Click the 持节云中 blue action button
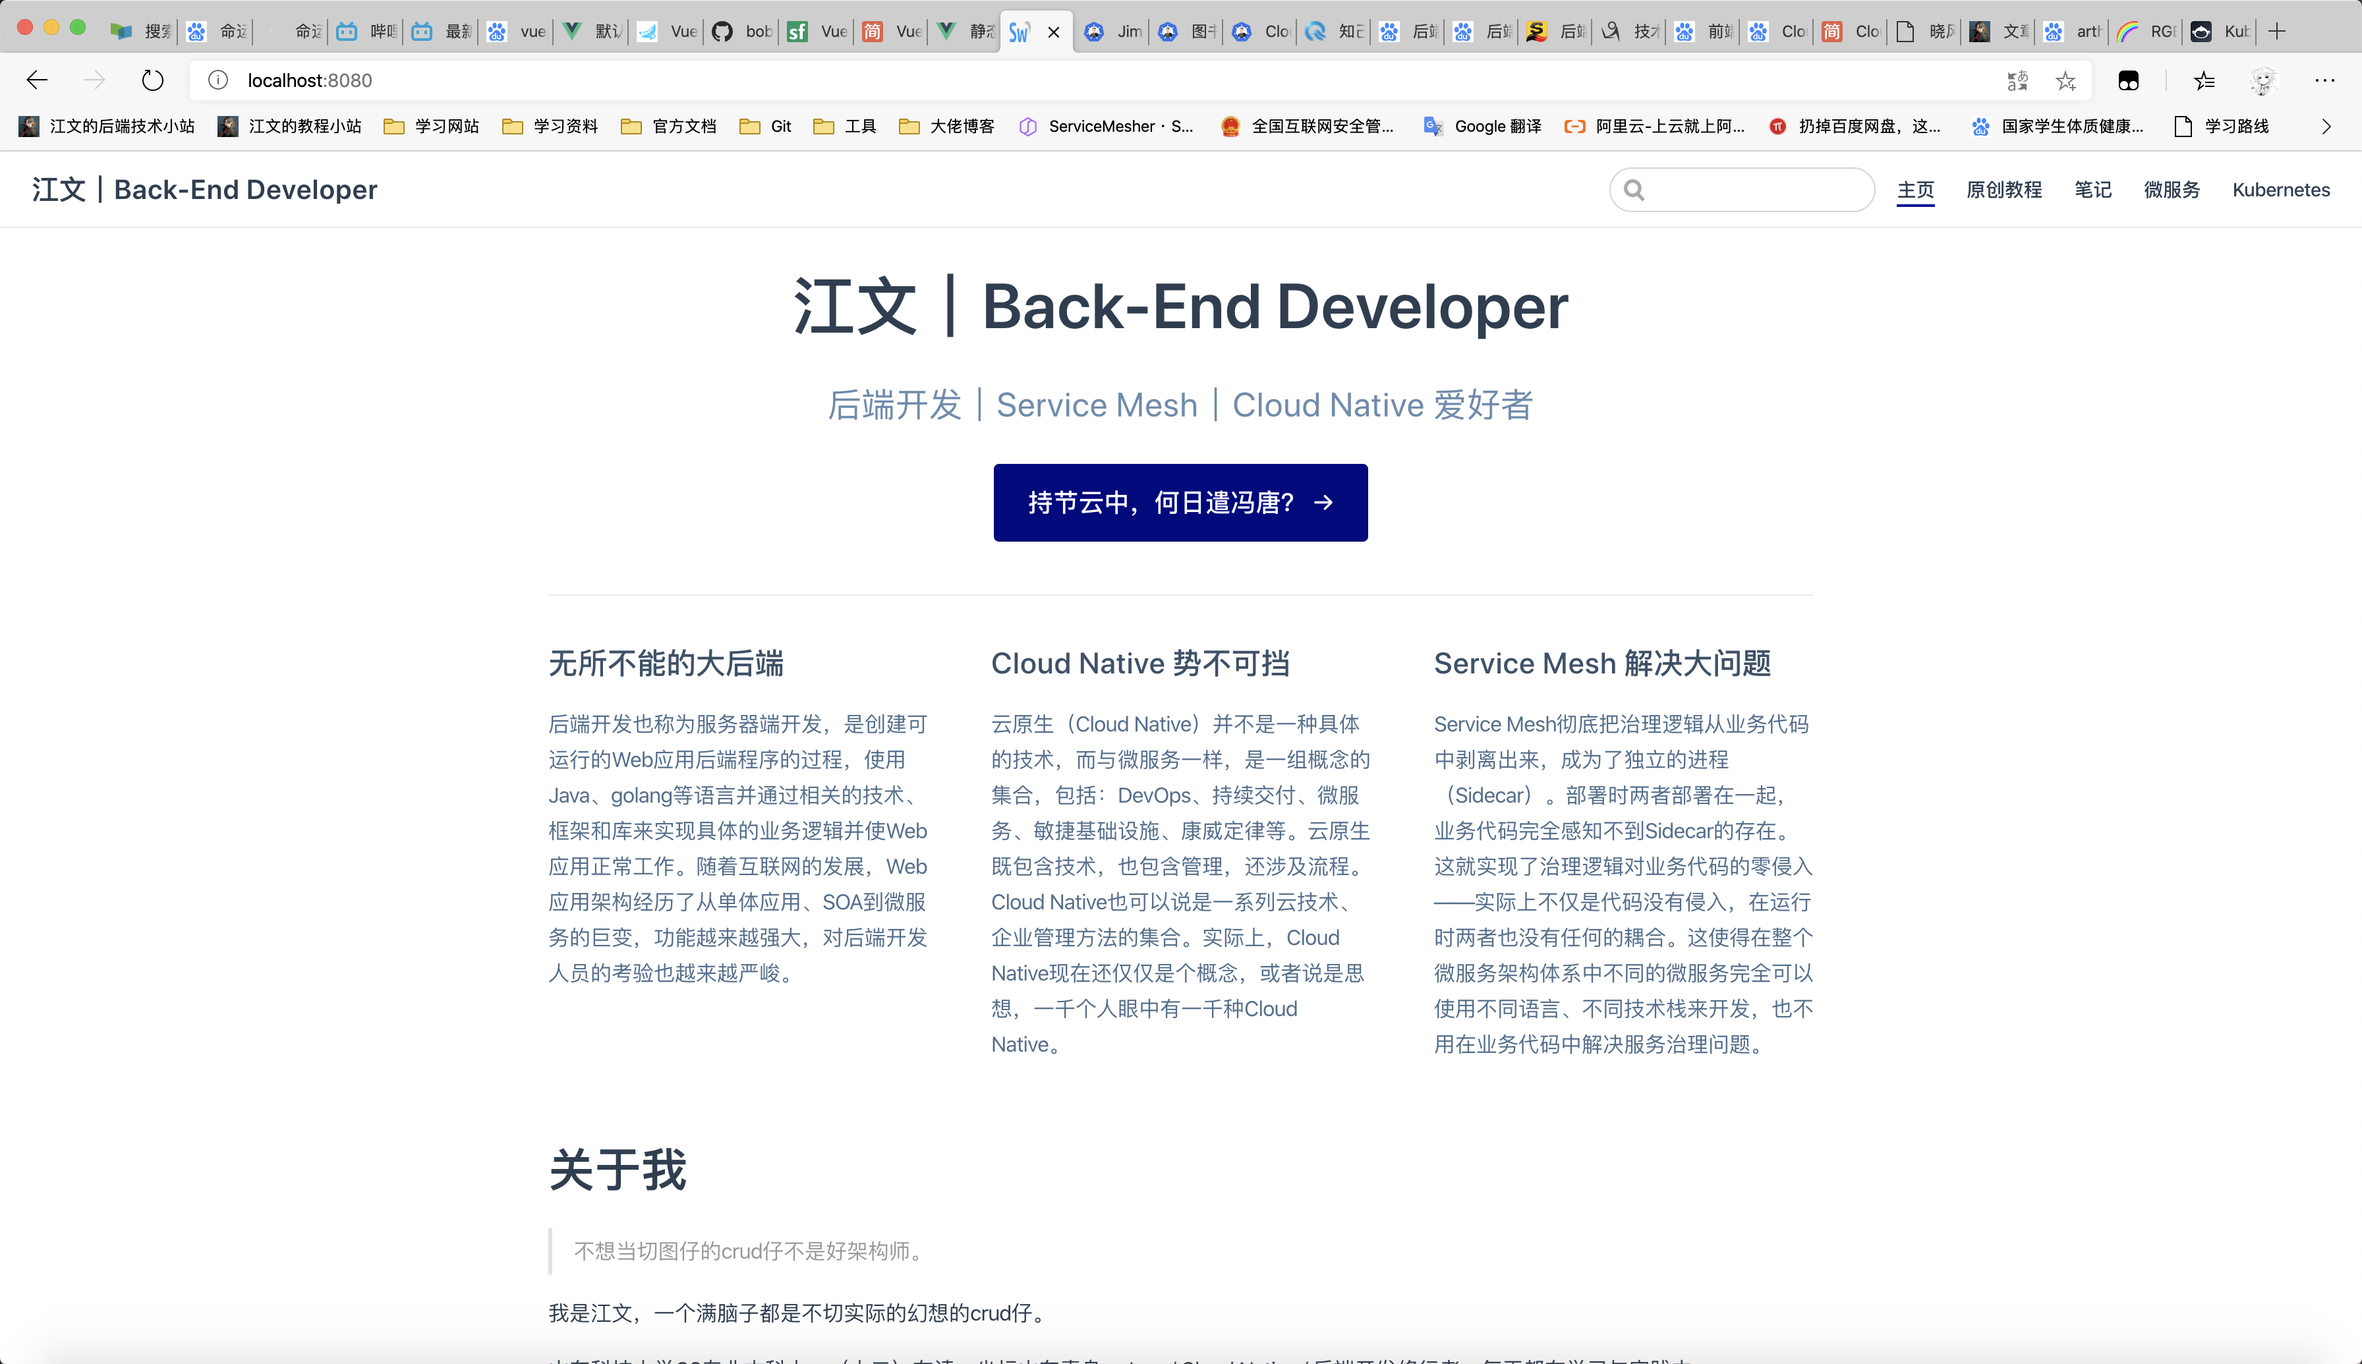 [1180, 503]
